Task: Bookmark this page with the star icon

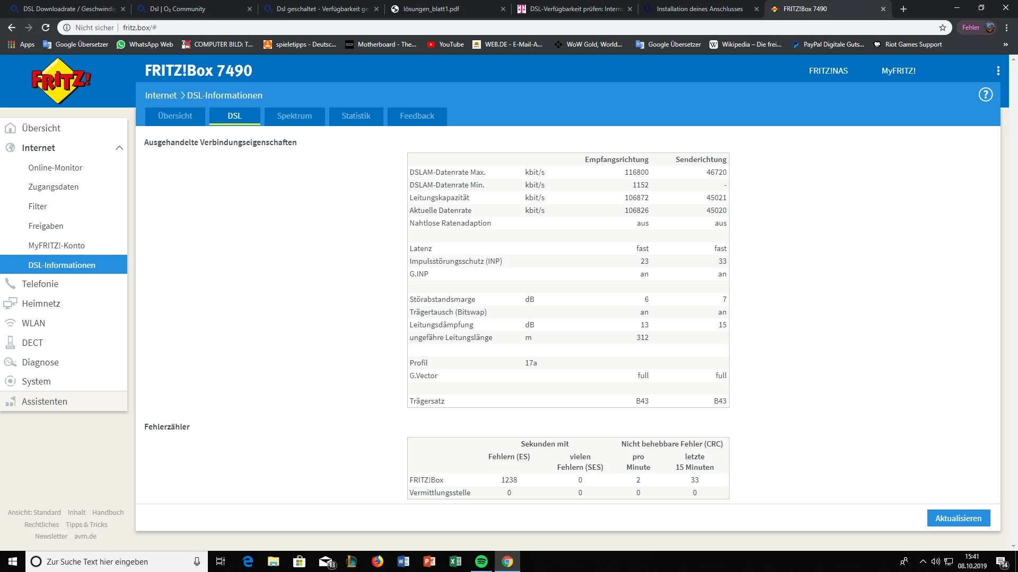Action: point(942,28)
